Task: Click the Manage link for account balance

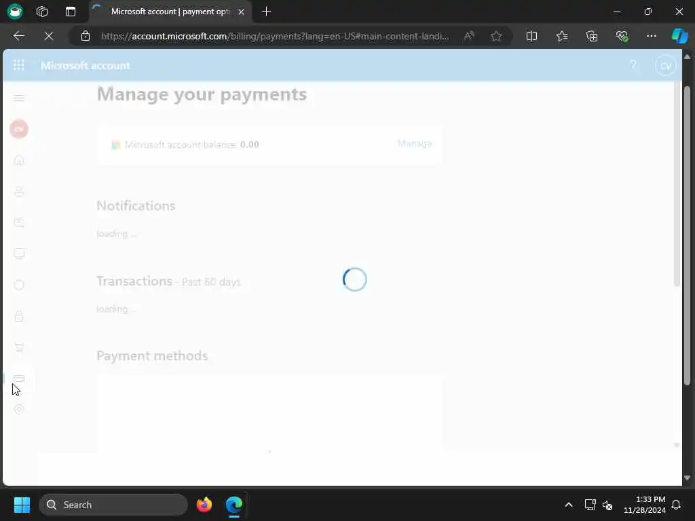Action: point(415,144)
